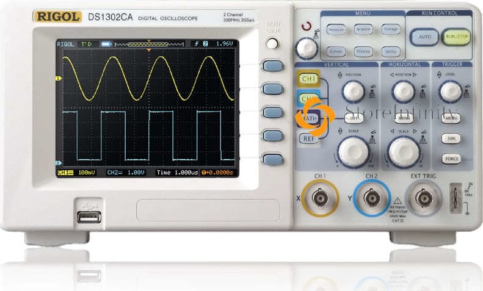Click the front-panel USB port
Screen dimensions: 483x291
[x=89, y=217]
